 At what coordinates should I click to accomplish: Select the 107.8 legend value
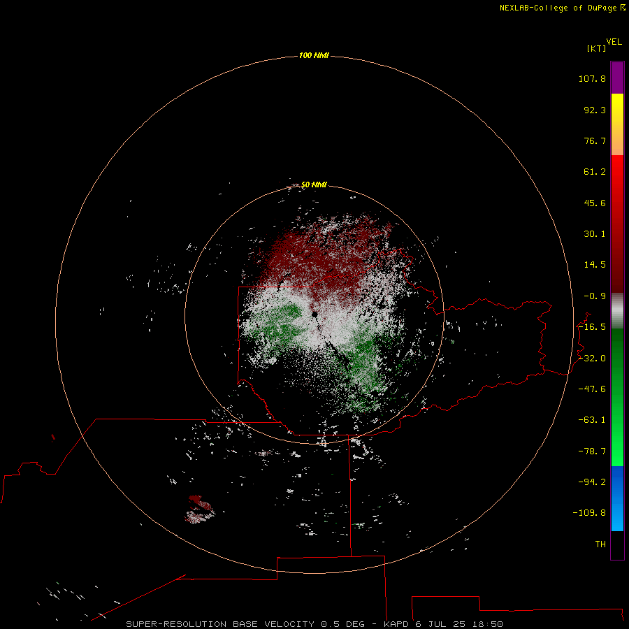[592, 78]
